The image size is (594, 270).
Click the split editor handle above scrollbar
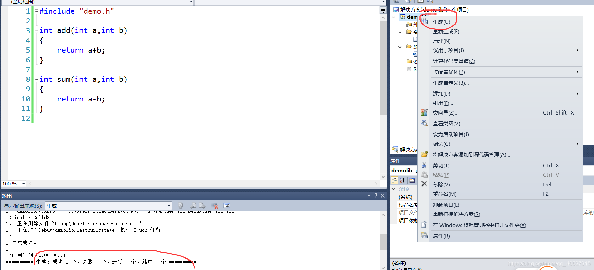click(383, 10)
